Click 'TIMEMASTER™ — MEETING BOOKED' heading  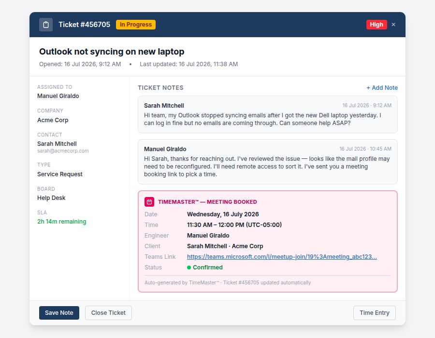pos(207,202)
